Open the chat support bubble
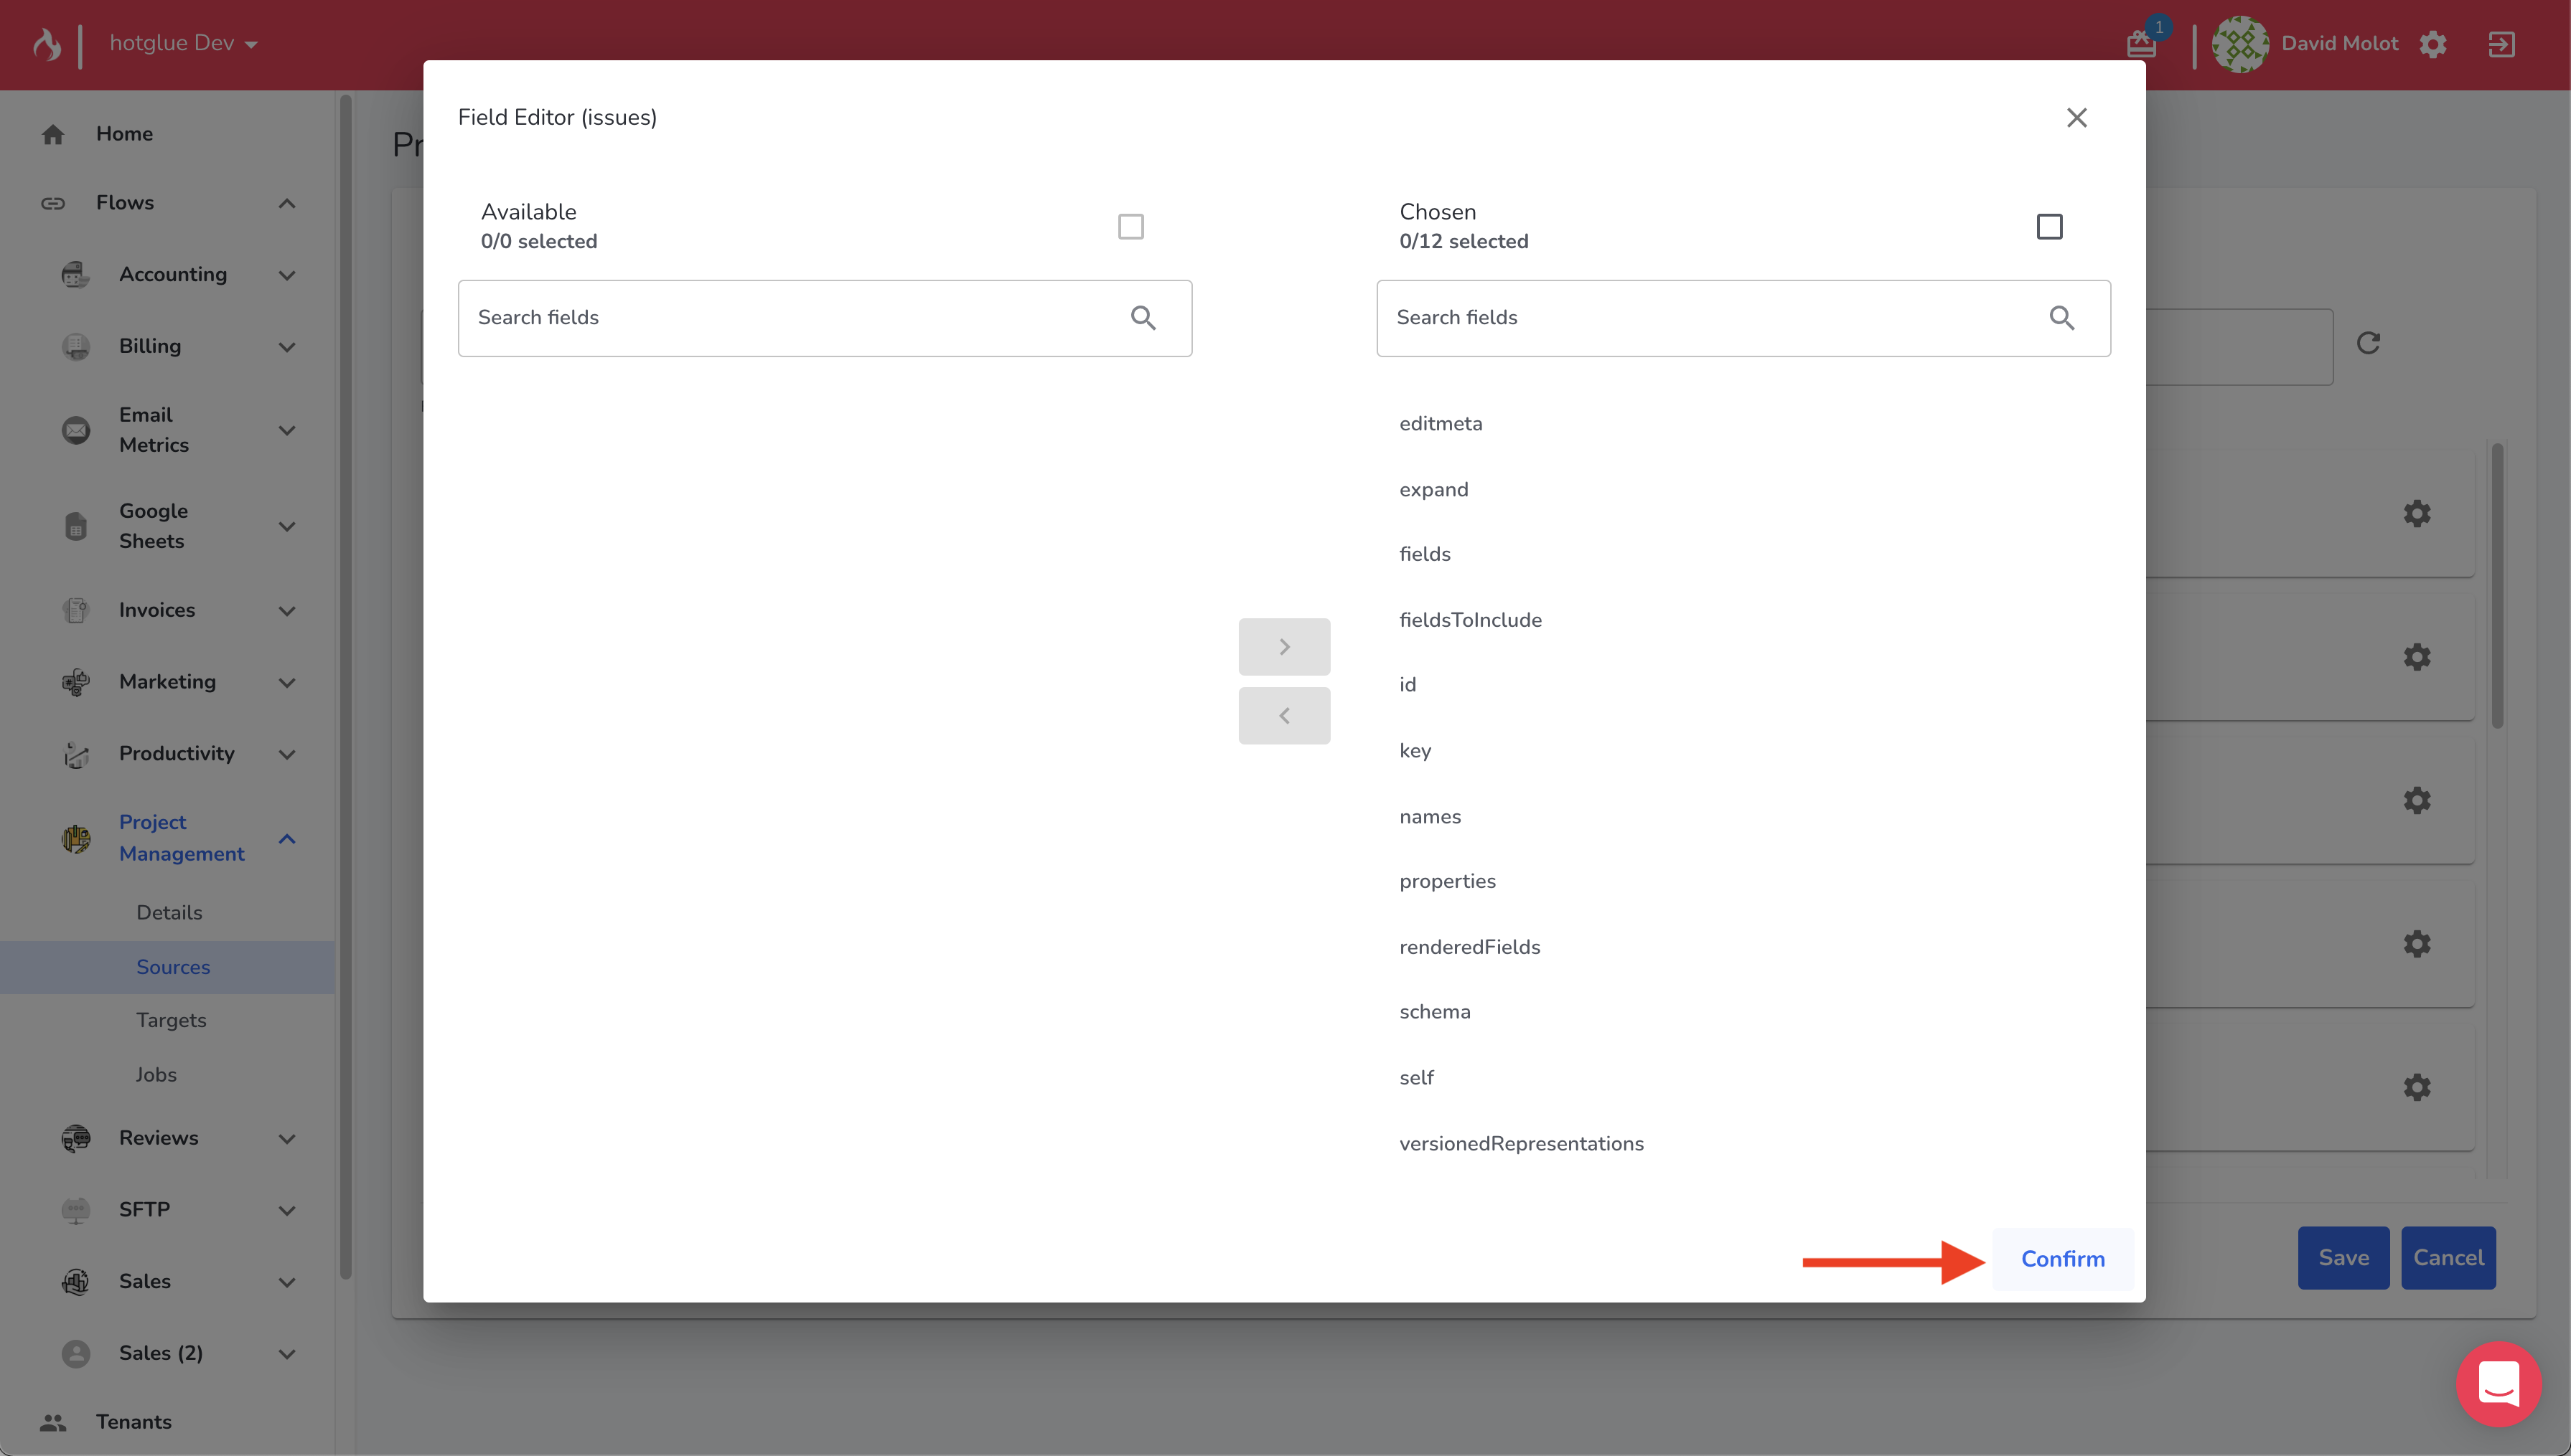Viewport: 2571px width, 1456px height. [x=2499, y=1384]
